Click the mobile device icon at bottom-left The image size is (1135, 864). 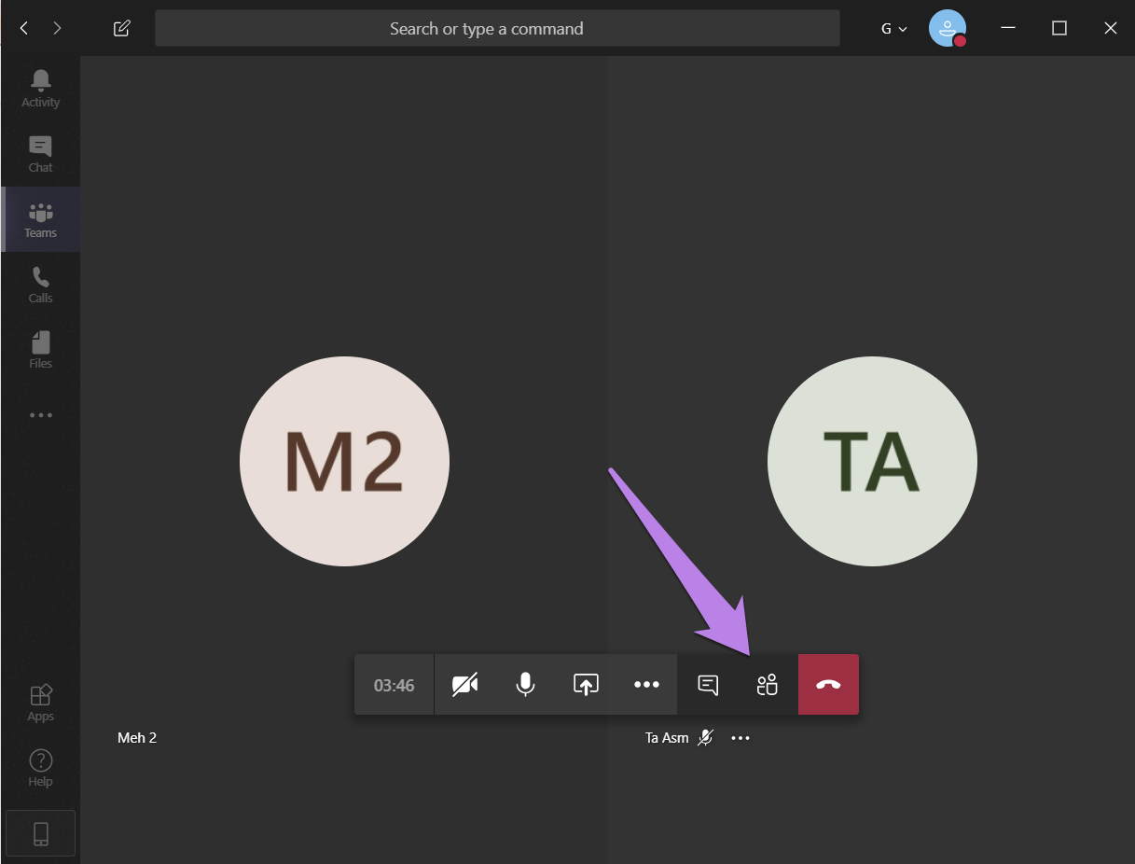click(x=40, y=833)
